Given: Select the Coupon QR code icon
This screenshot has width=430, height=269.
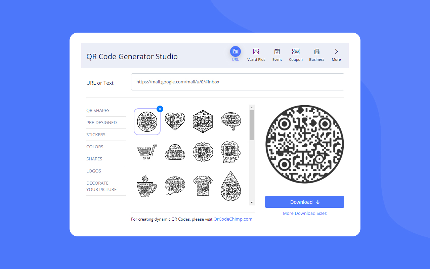Looking at the screenshot, I should pyautogui.click(x=296, y=54).
